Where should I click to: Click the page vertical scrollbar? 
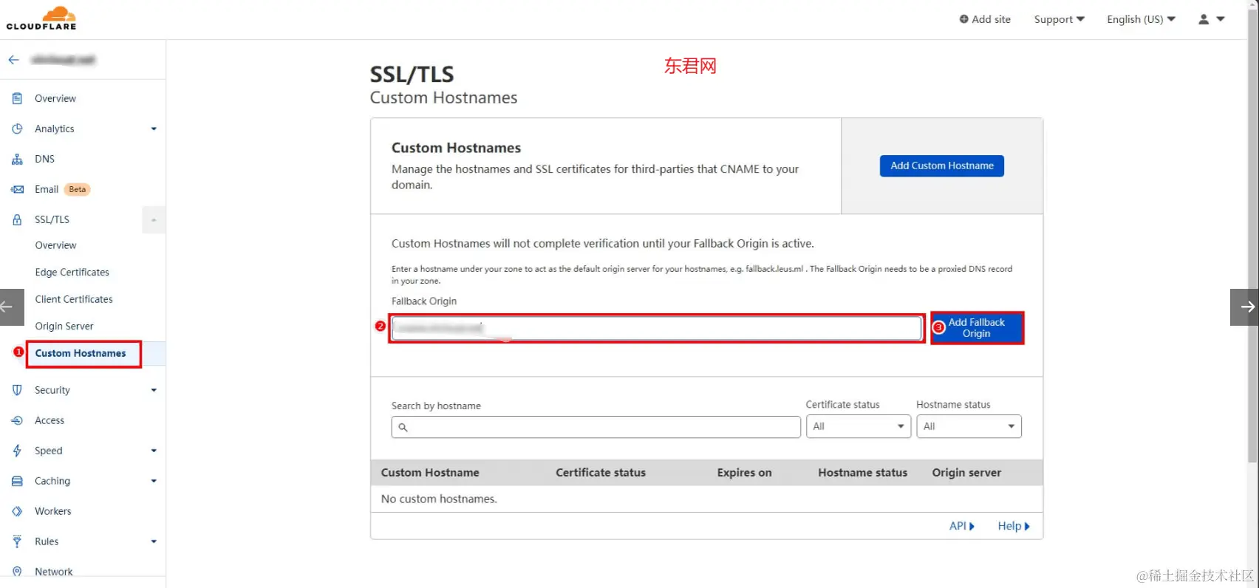click(x=1252, y=236)
